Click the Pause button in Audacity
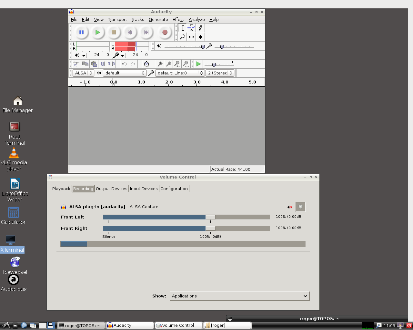The width and height of the screenshot is (413, 330). 81,32
